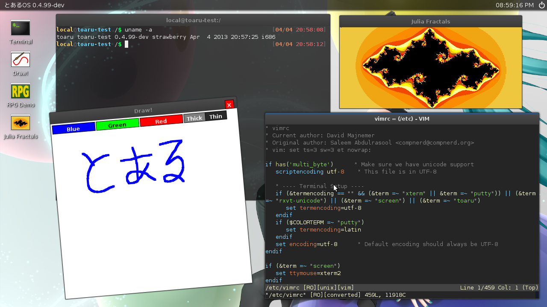Click the terminal prompt cursor

(126, 44)
